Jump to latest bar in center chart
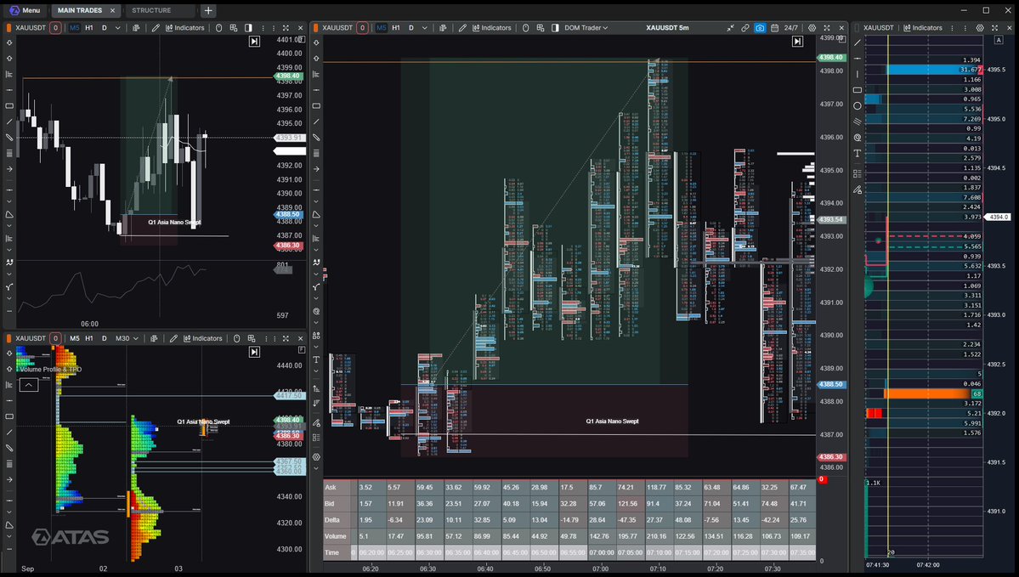Viewport: 1019px width, 577px height. (797, 42)
